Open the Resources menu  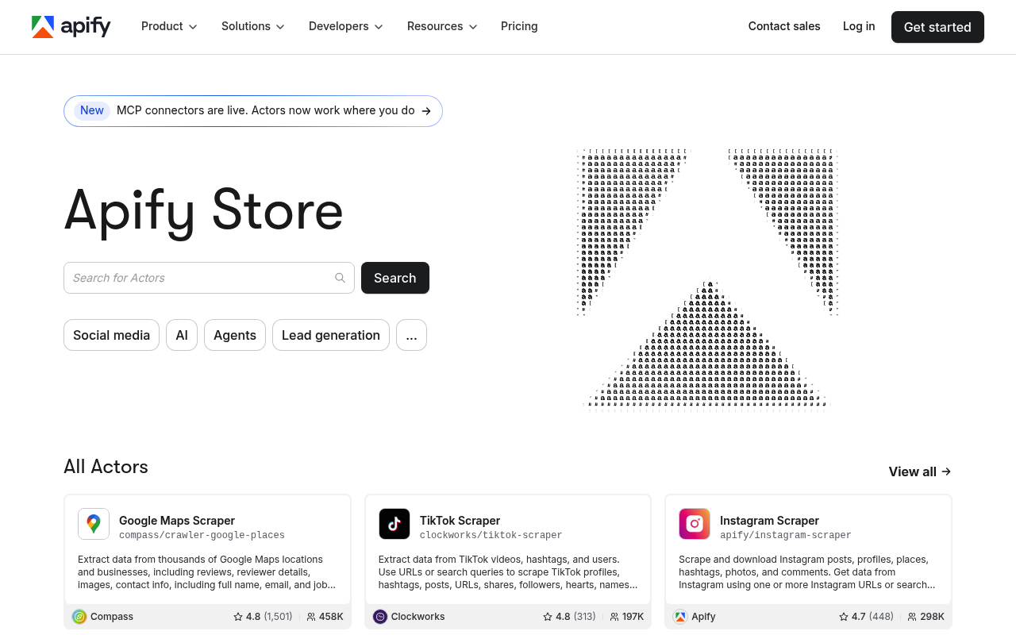[442, 26]
